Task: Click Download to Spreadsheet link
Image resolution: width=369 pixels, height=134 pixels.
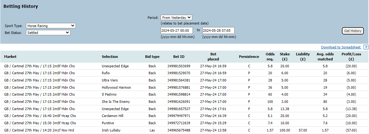Action: pyautogui.click(x=341, y=47)
